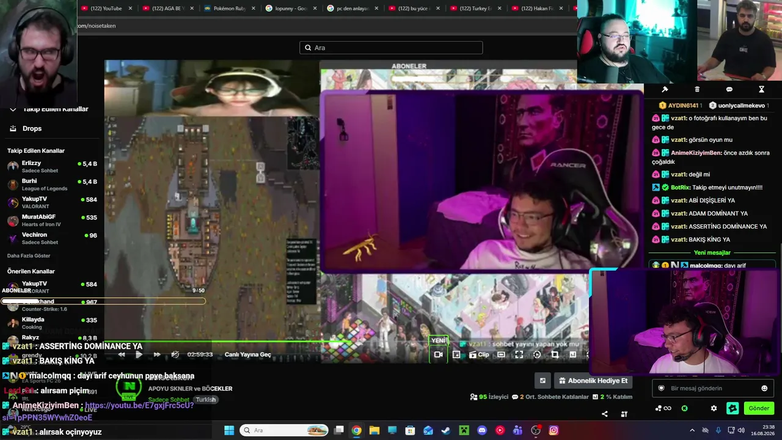Screen dimensions: 782x440
Task: Open the youtu.be link in chat overlay
Action: [x=139, y=405]
